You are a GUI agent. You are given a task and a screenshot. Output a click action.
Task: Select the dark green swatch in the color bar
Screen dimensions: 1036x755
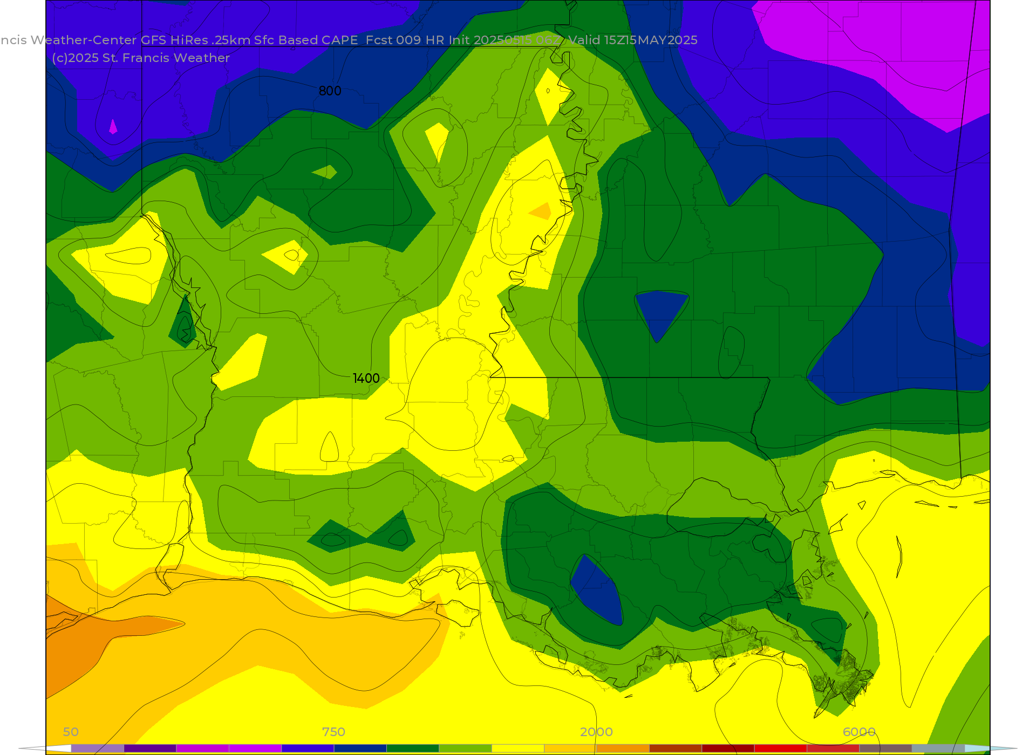coord(413,749)
